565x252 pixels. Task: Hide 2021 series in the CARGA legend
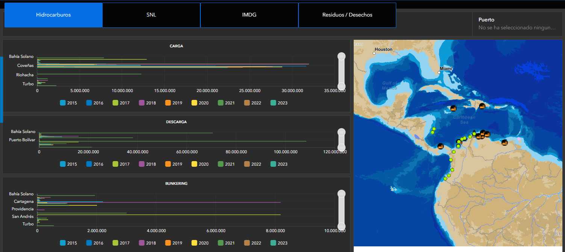point(226,103)
